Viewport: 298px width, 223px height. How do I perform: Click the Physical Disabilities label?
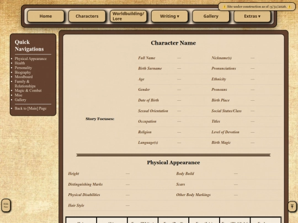(84, 195)
